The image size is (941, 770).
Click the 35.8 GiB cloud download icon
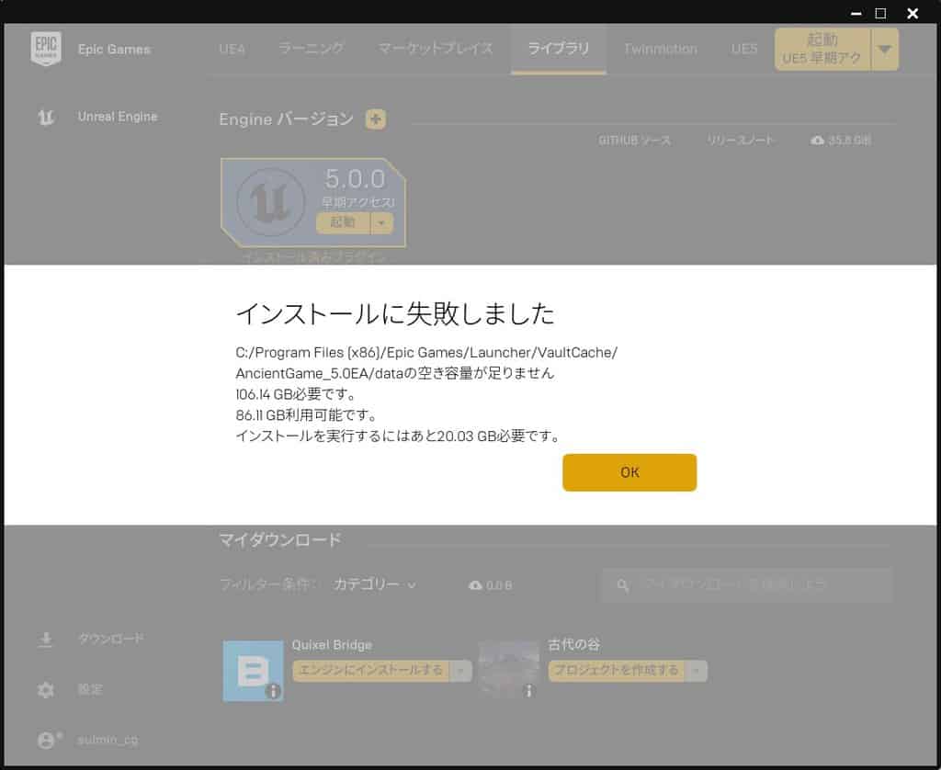(x=817, y=141)
